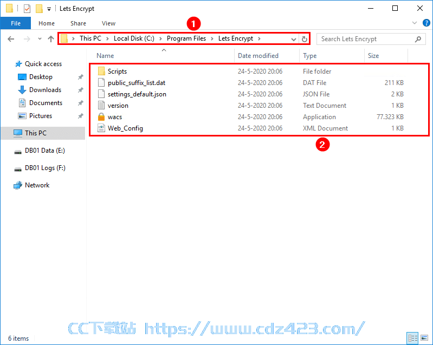Select file name settings_default.json
The image size is (433, 345).
pyautogui.click(x=137, y=94)
